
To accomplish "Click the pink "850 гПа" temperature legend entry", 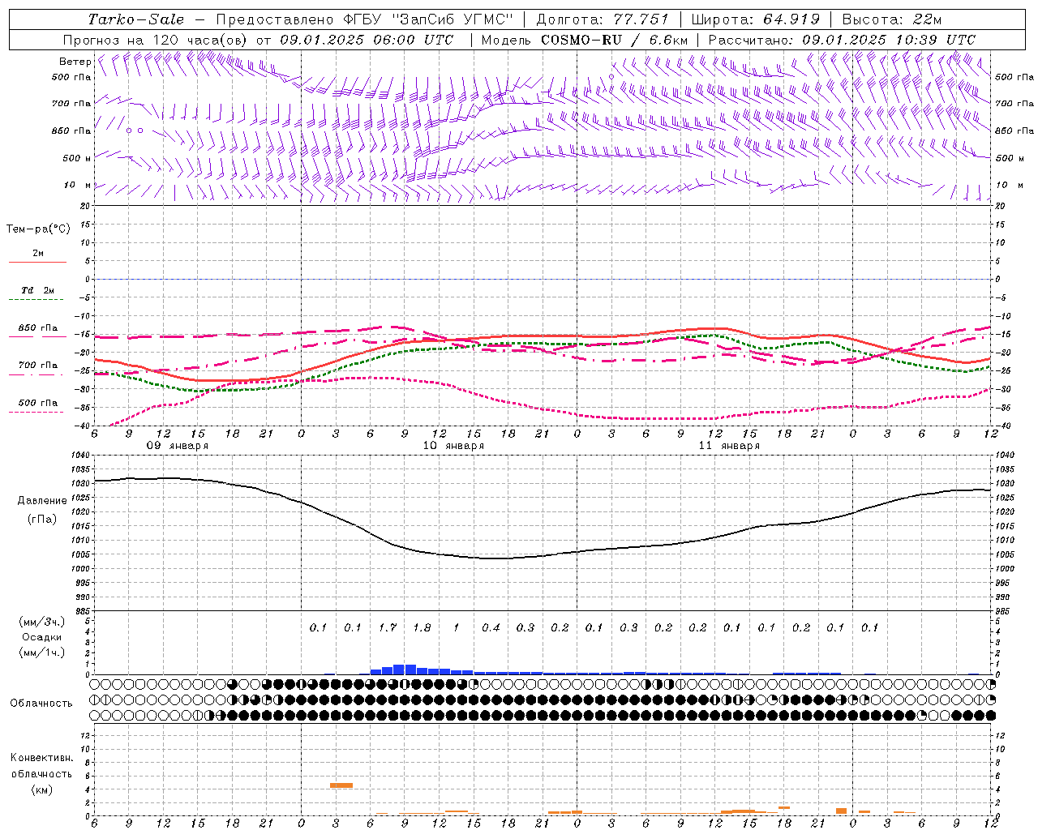I will (38, 328).
